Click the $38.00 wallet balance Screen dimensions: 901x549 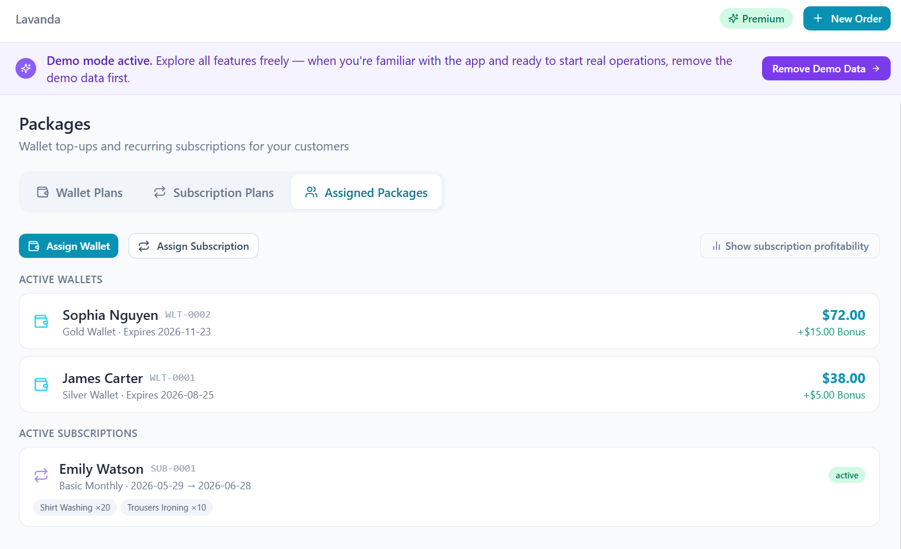844,378
